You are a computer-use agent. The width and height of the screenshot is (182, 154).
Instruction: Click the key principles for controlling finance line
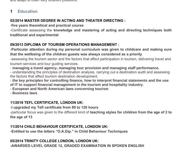[x=90, y=80]
